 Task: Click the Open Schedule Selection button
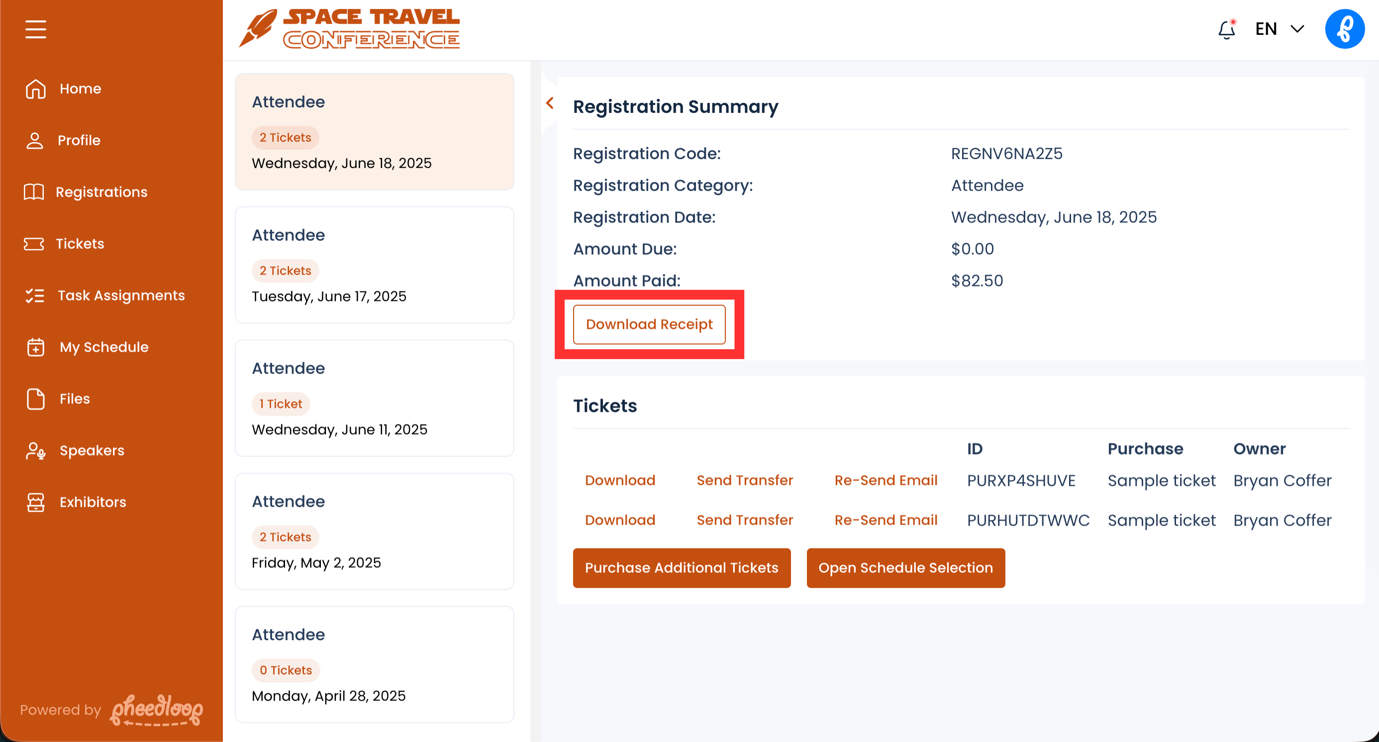(905, 567)
